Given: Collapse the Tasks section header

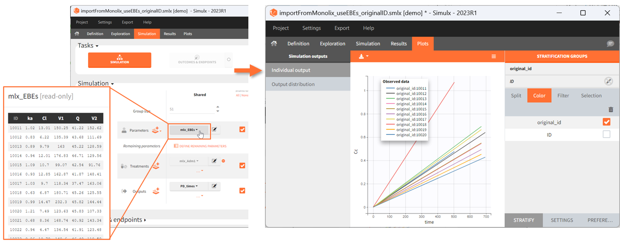Looking at the screenshot, I should [x=88, y=46].
